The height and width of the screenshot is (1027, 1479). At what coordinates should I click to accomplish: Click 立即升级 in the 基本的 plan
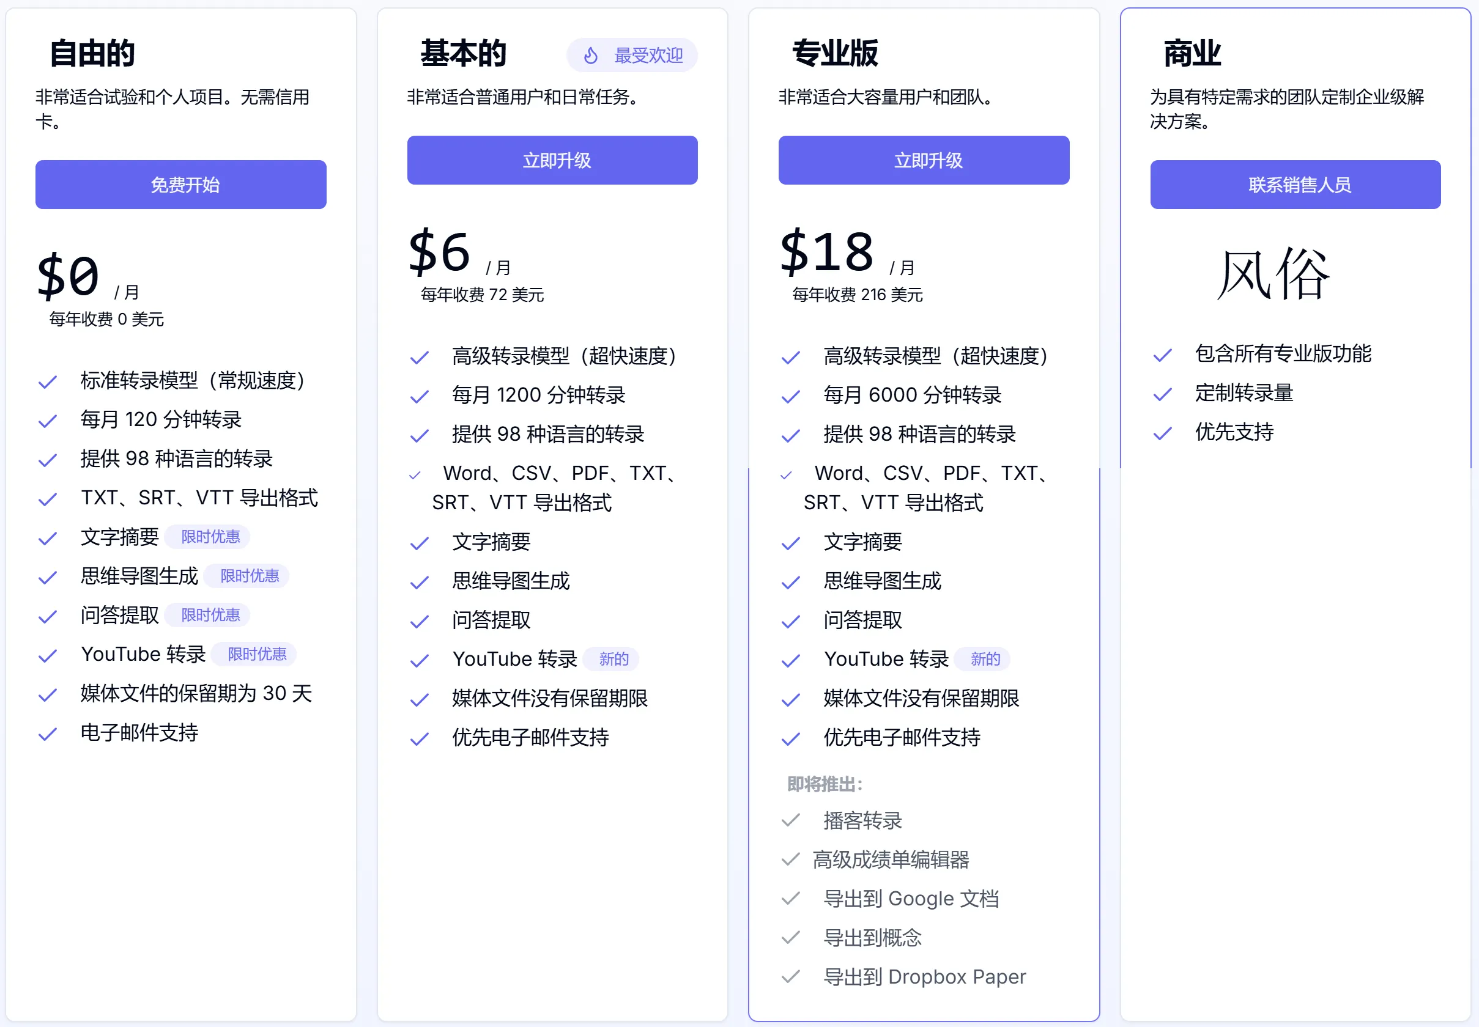[x=552, y=160]
